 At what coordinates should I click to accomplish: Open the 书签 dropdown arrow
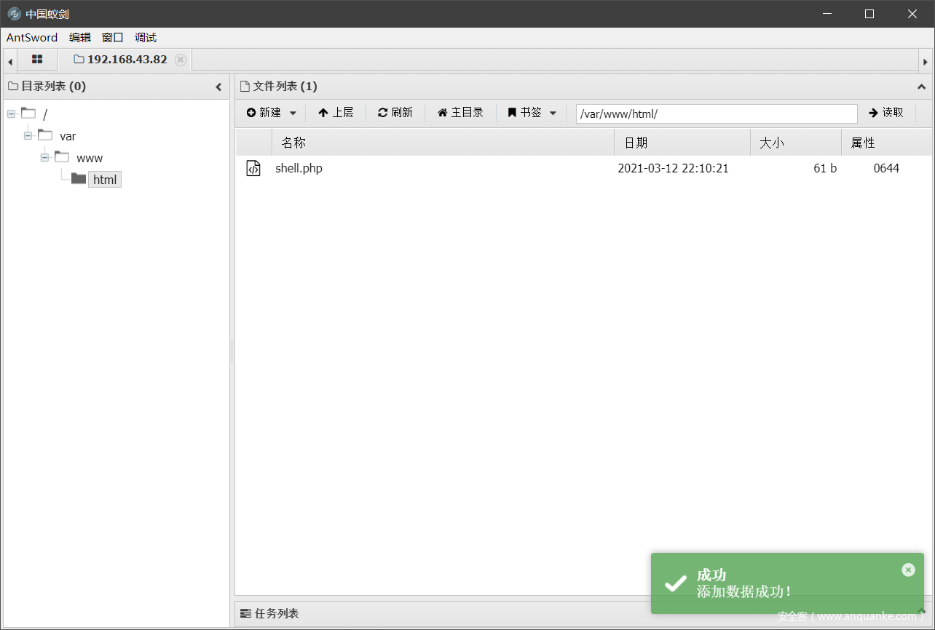(x=553, y=113)
